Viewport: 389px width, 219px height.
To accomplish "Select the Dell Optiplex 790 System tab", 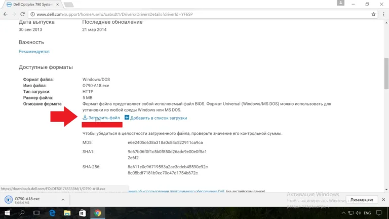I will pos(32,5).
